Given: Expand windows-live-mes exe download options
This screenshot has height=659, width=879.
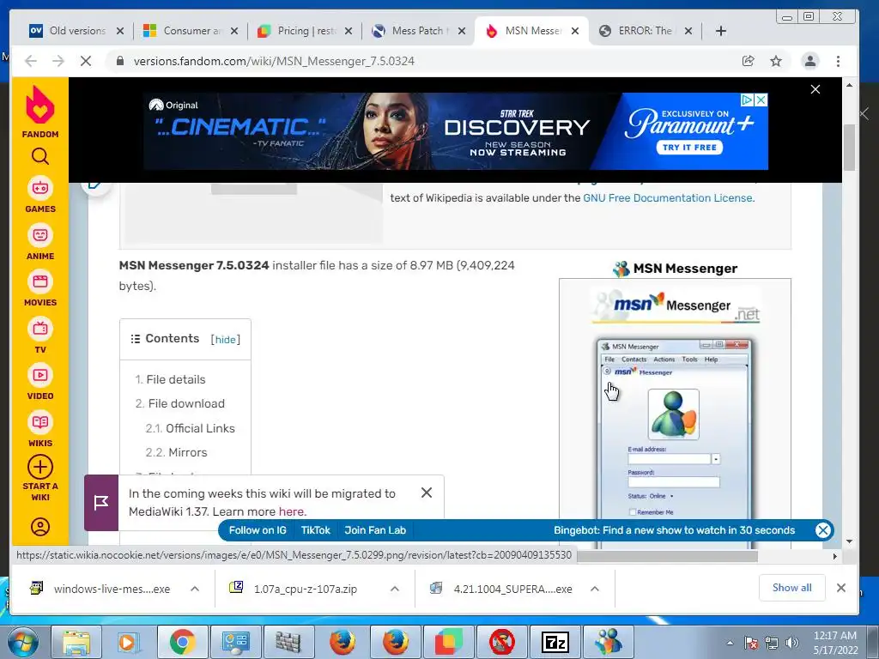Looking at the screenshot, I should 195,589.
